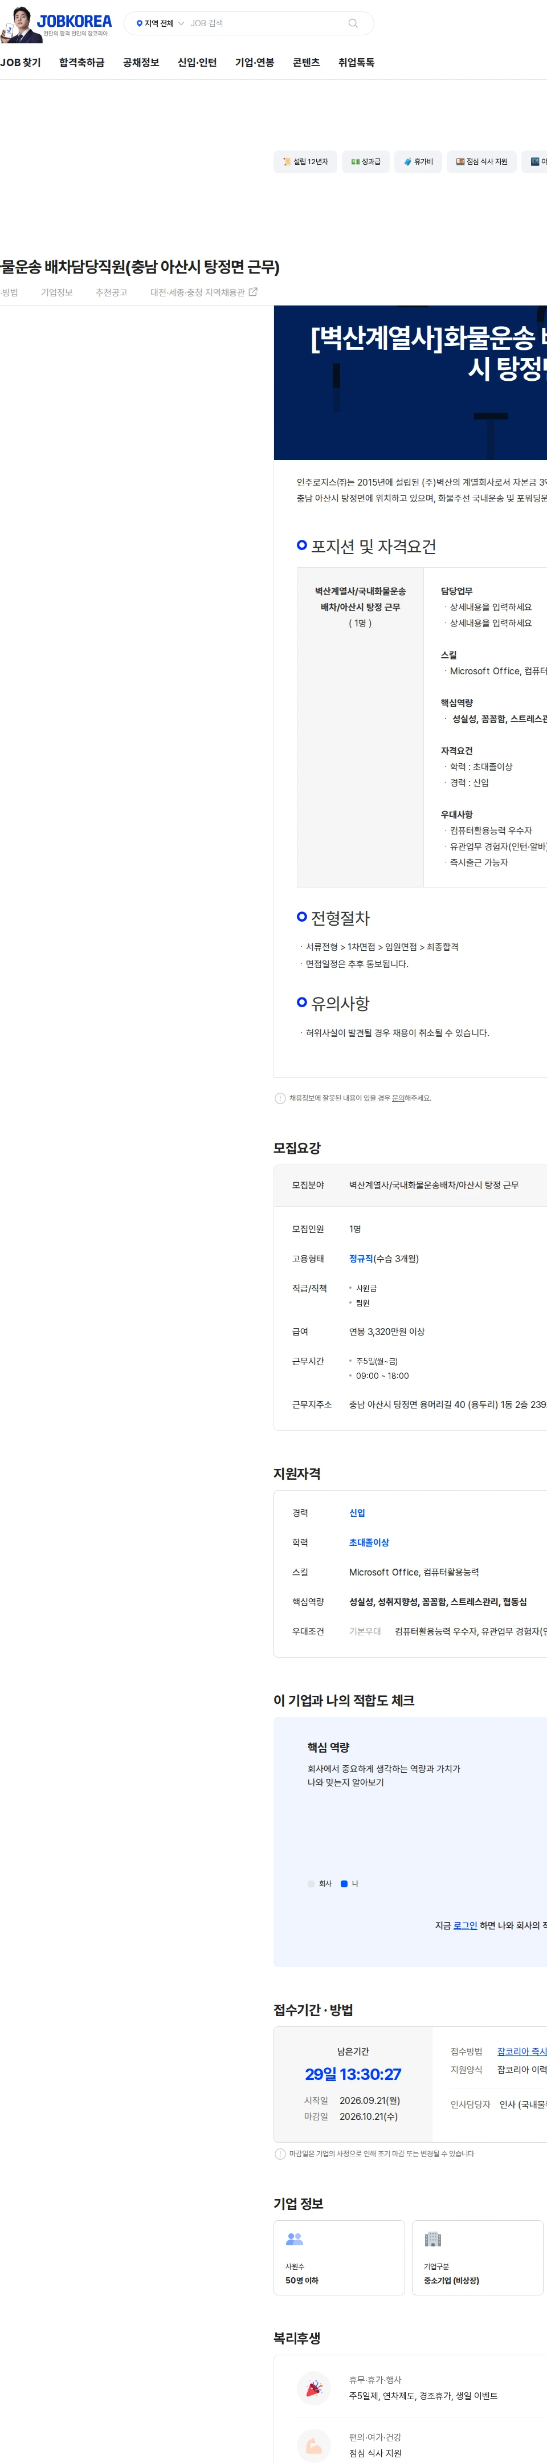Click the 편의·여가·건강 icon

[x=313, y=2445]
